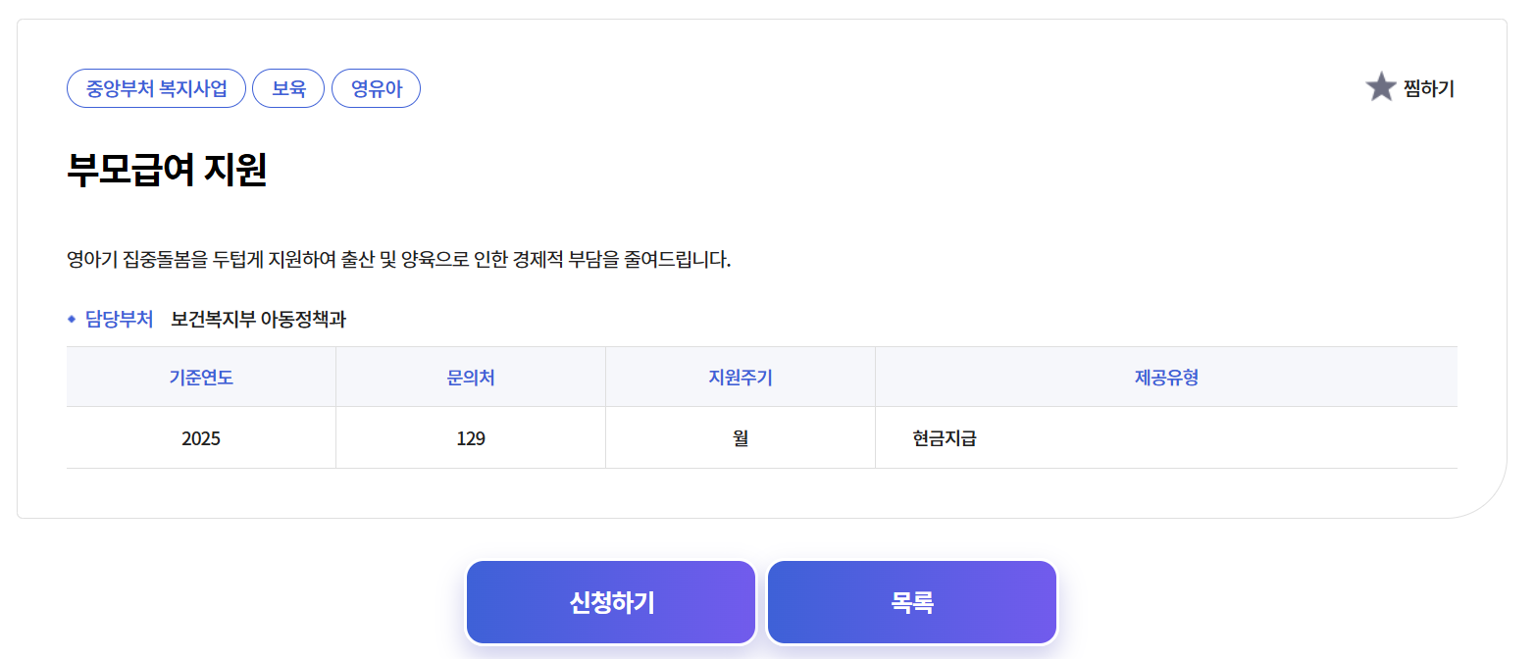Select the 문의처 table header

coord(470,377)
